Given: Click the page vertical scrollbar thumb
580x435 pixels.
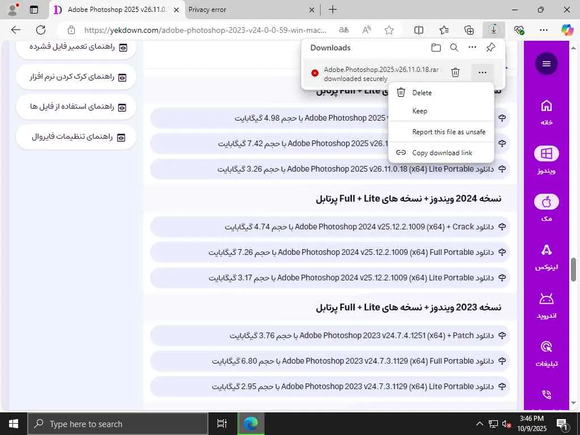Looking at the screenshot, I should coord(573,270).
